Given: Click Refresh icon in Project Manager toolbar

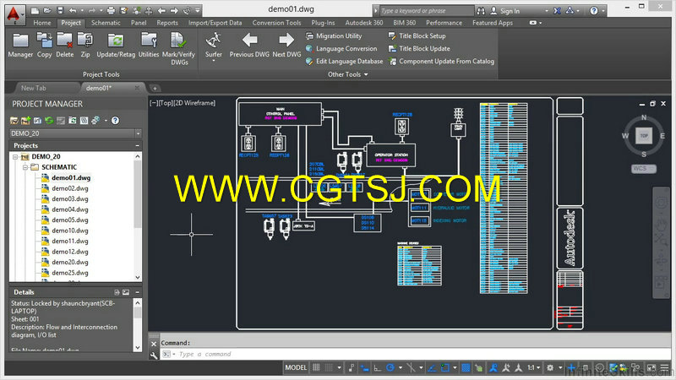Looking at the screenshot, I should click(49, 121).
